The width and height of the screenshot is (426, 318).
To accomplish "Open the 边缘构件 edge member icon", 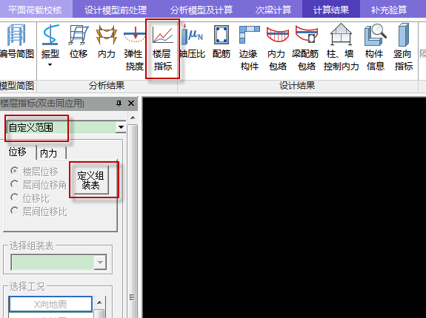I will (x=249, y=47).
